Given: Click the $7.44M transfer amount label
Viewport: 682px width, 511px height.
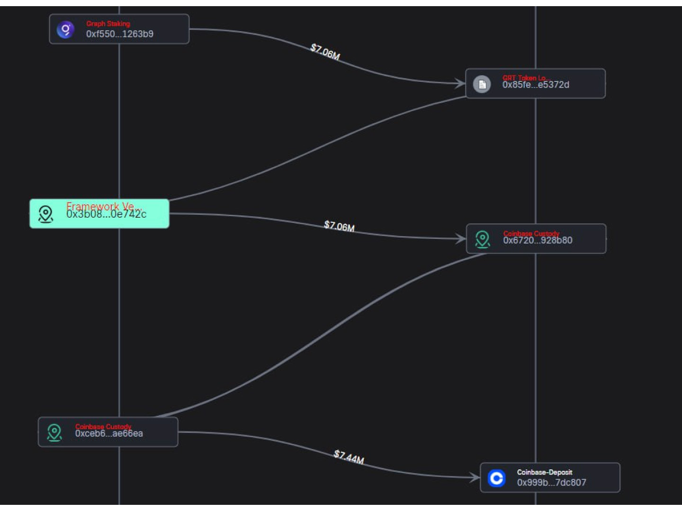Looking at the screenshot, I should point(349,457).
